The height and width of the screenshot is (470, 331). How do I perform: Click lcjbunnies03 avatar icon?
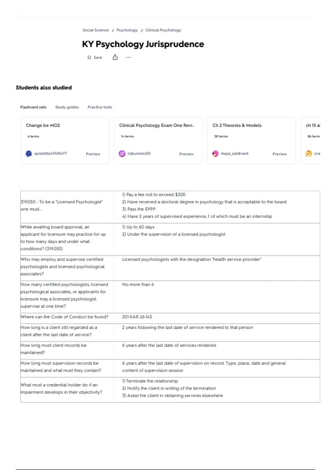[122, 154]
